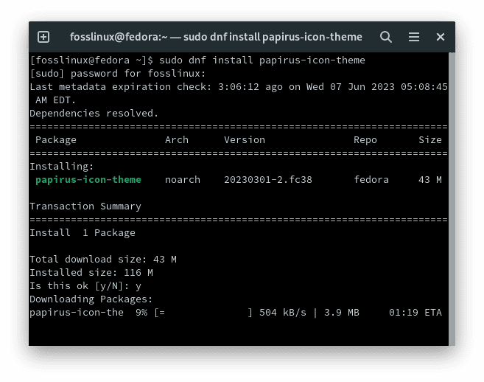Click the '504 kB/s' download speed
This screenshot has width=484, height=382.
(x=283, y=313)
